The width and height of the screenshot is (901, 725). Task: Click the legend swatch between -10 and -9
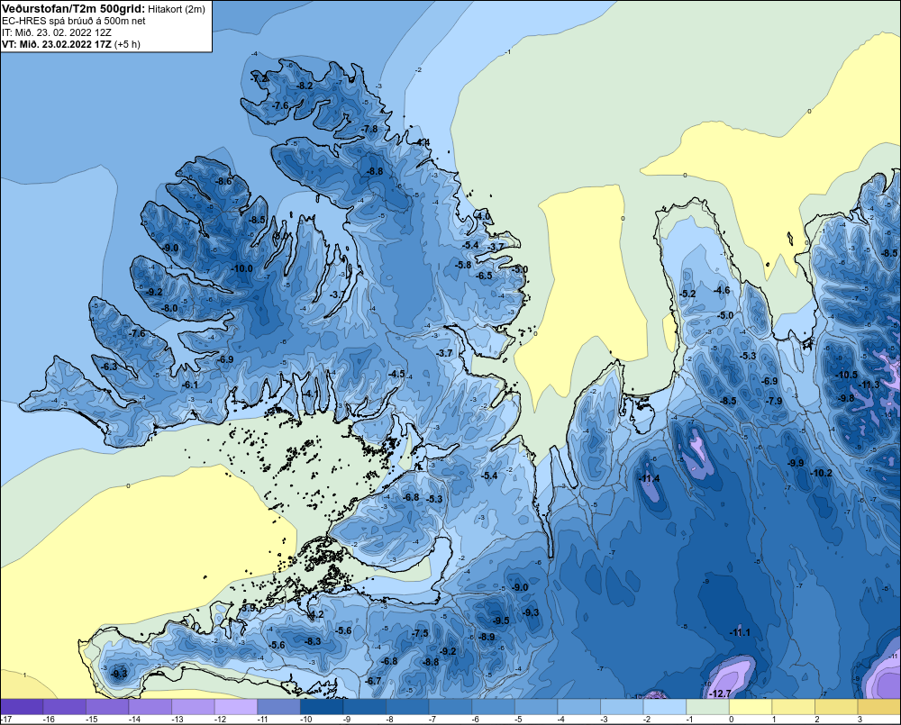[322, 707]
